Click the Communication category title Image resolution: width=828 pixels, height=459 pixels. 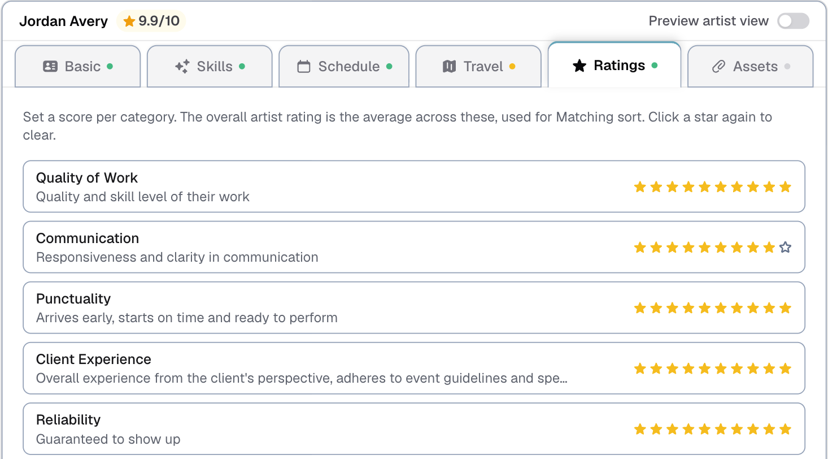[x=88, y=239]
